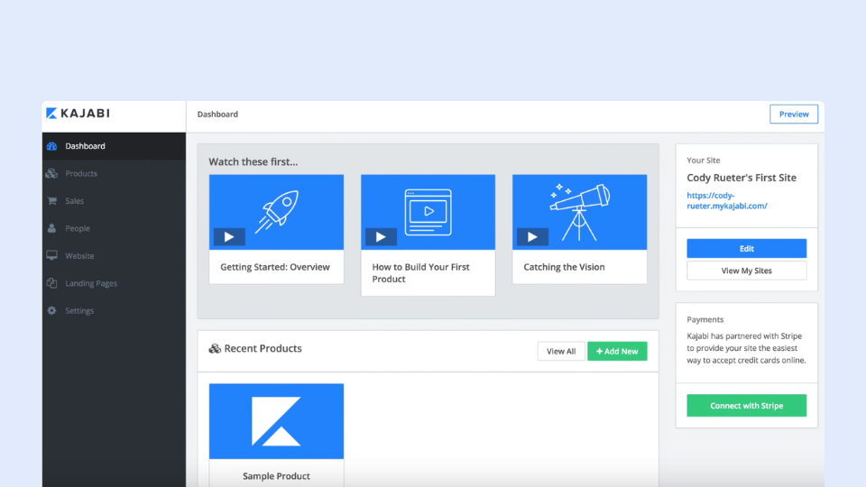Click the How to Build Your First Product title
The height and width of the screenshot is (487, 866).
pos(421,272)
